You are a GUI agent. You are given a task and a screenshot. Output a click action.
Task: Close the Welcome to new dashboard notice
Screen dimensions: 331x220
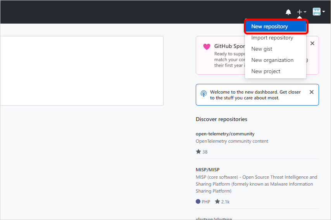point(311,92)
